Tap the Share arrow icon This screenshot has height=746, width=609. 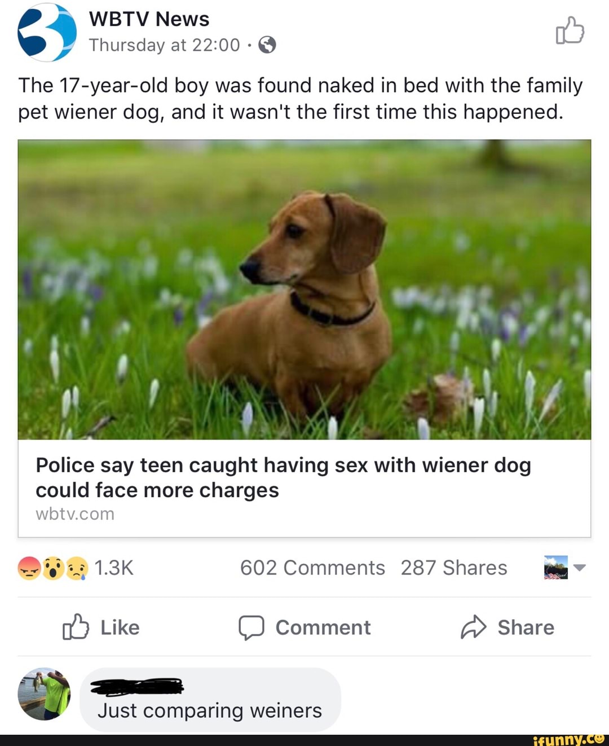473,627
